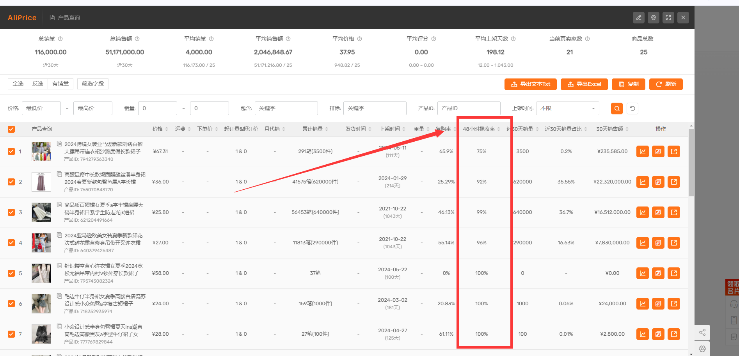This screenshot has width=739, height=356.
Task: Sort by 近30天销量占比 column arrows
Action: coord(586,129)
